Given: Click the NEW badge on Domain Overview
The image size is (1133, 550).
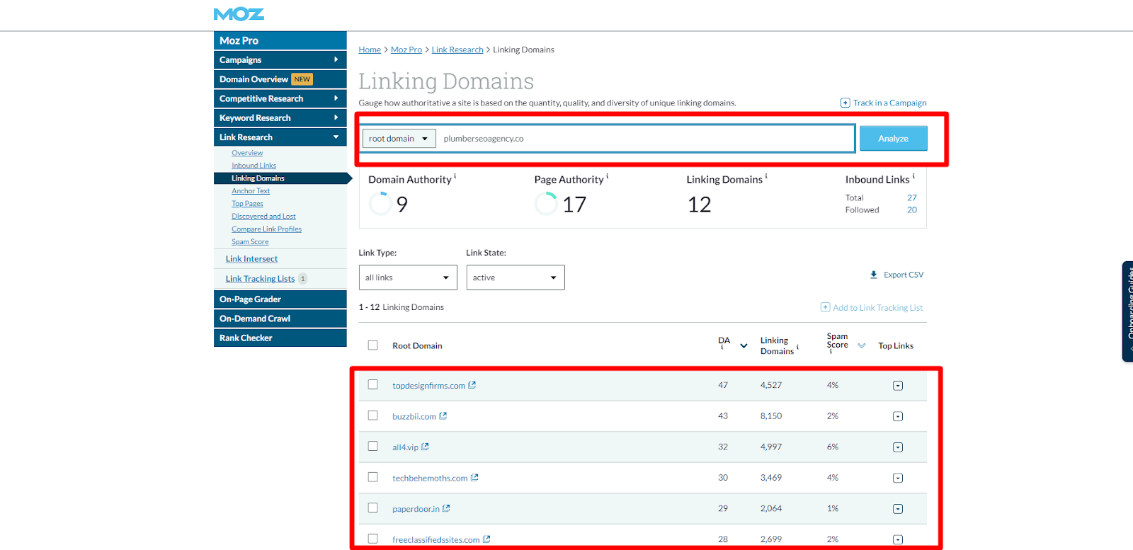Looking at the screenshot, I should tap(302, 79).
